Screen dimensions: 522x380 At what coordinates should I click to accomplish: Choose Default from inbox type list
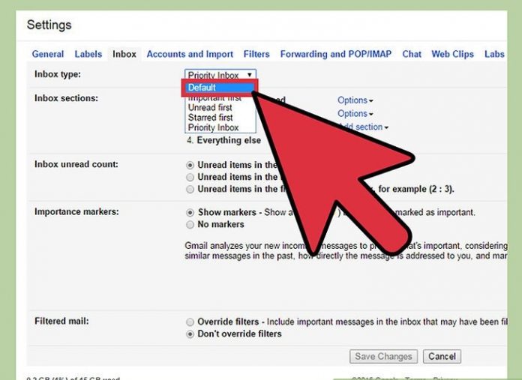[219, 88]
